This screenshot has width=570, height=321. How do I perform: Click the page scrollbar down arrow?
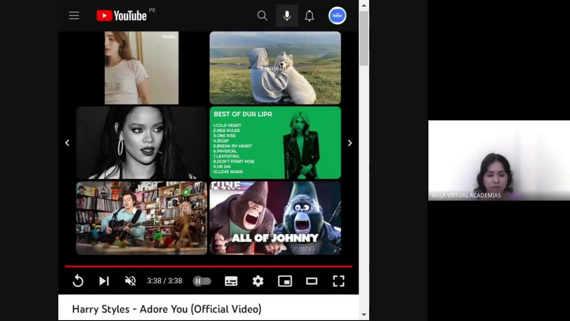point(364,315)
